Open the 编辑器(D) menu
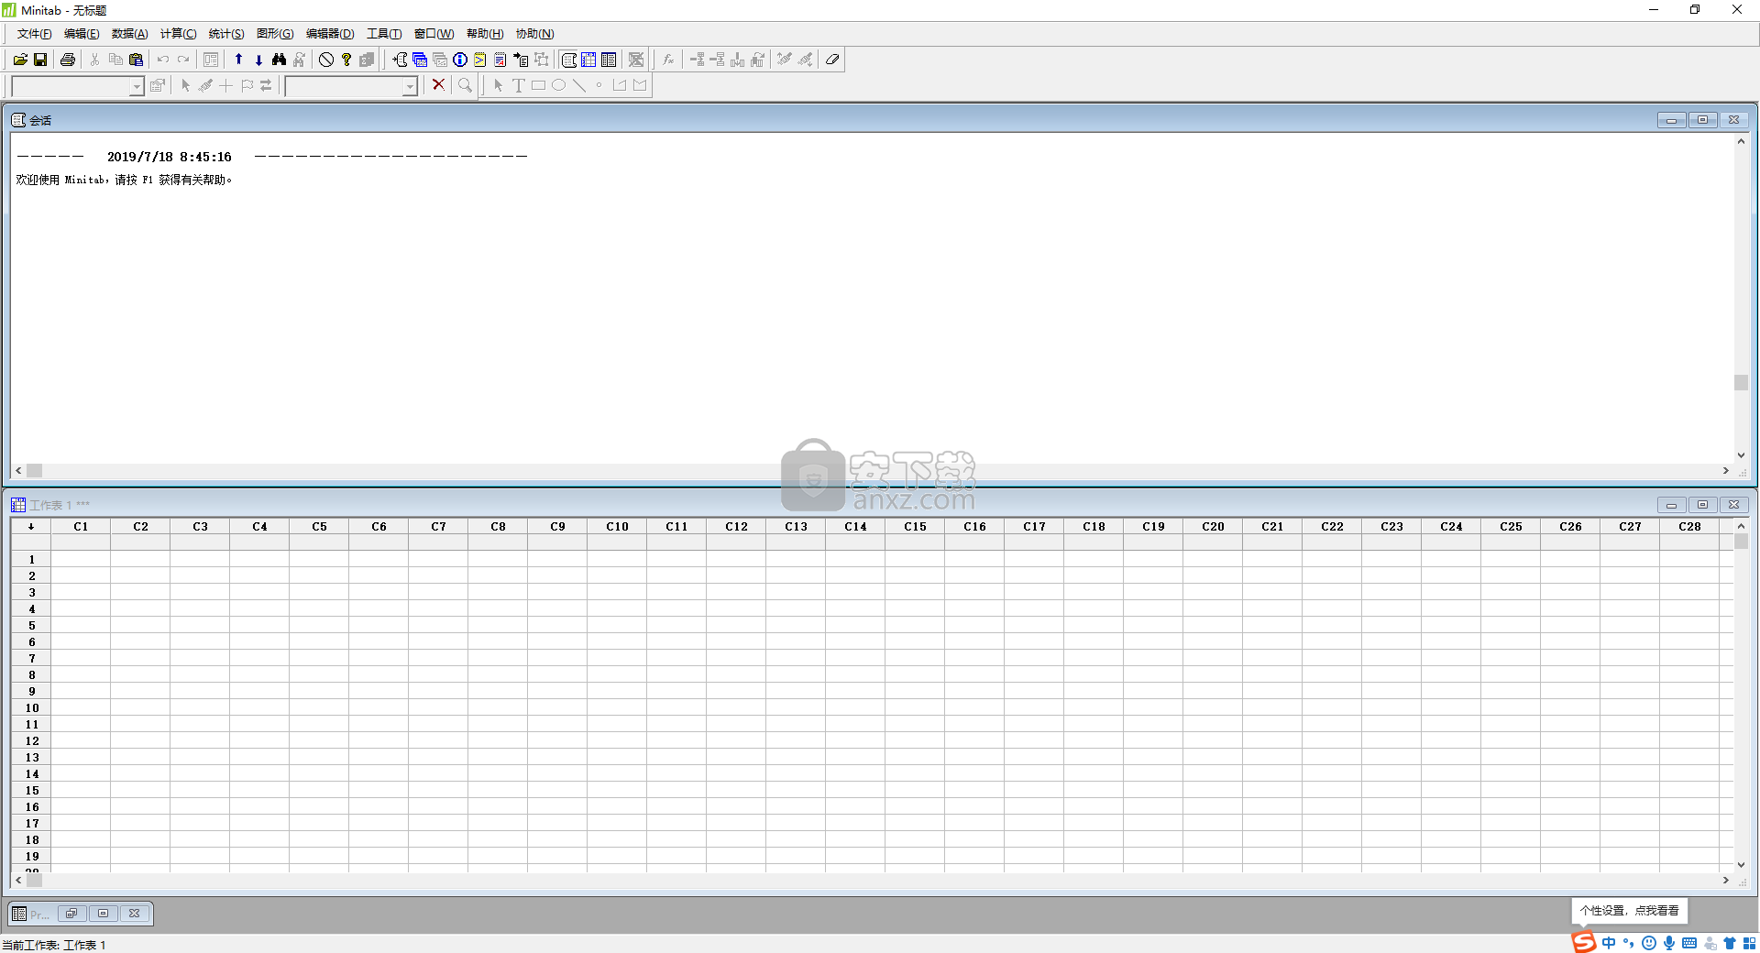 (x=330, y=34)
